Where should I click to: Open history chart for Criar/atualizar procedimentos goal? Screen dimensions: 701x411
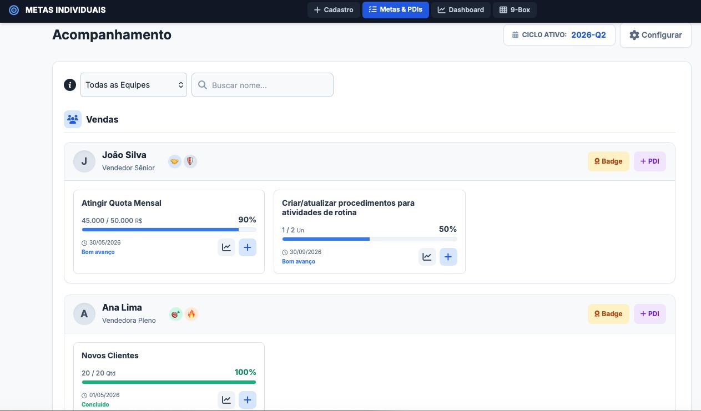click(427, 257)
